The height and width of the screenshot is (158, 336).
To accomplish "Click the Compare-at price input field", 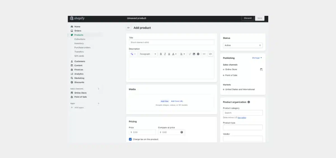I will click(x=171, y=132).
